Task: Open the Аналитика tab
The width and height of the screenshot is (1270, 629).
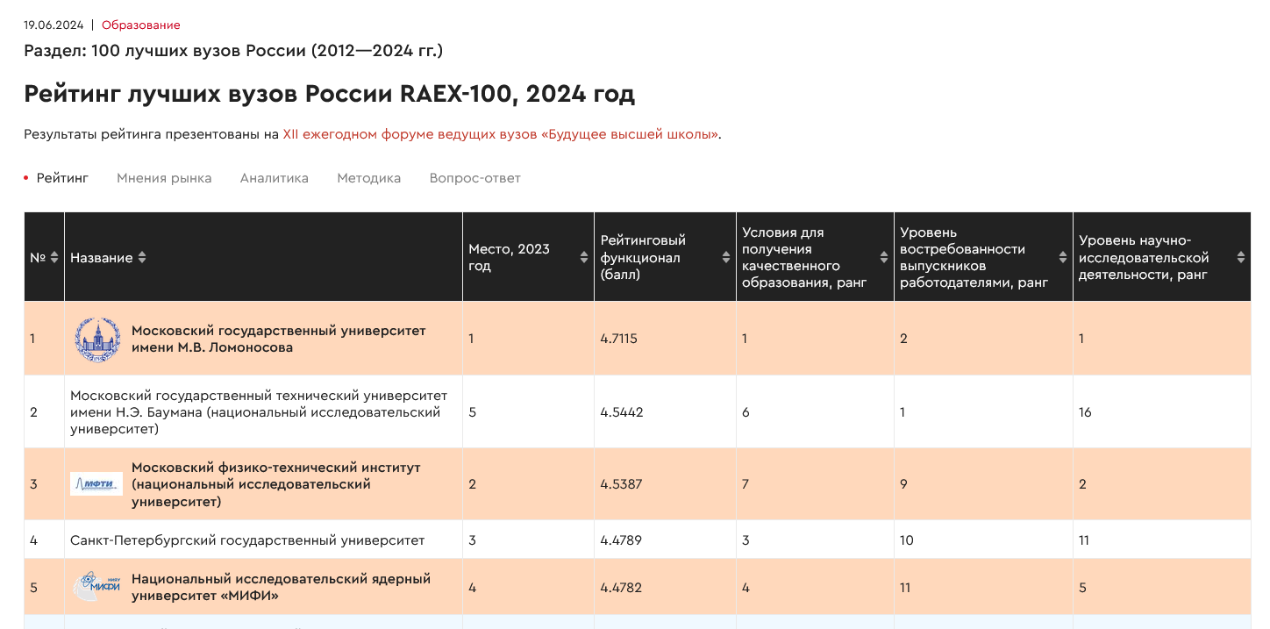Action: [275, 178]
